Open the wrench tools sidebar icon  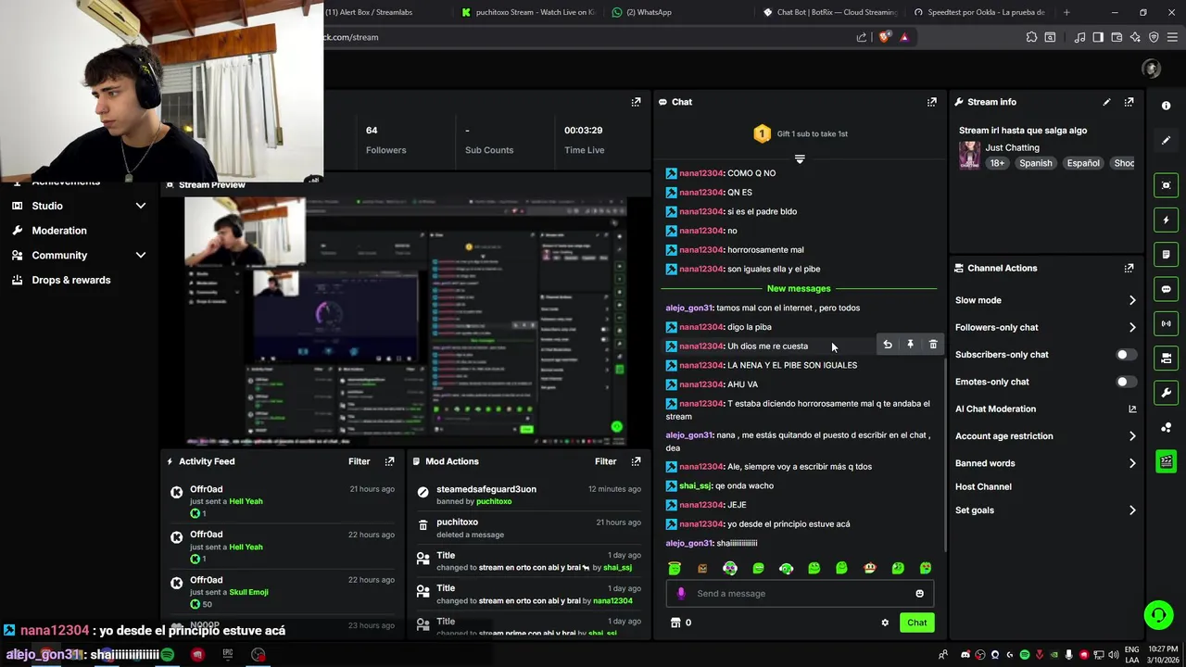pos(1166,393)
